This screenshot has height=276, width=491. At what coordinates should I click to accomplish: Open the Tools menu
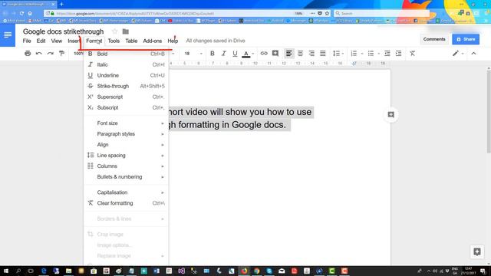pyautogui.click(x=114, y=41)
